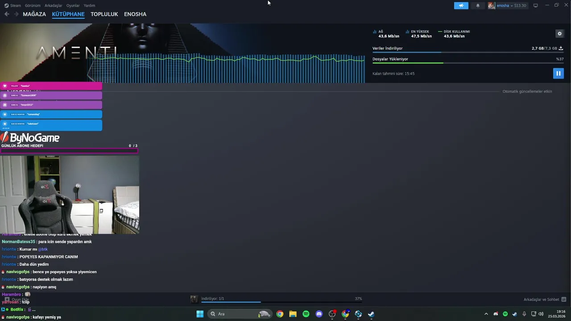
Task: Click the Steam system tray icon
Action: [514, 314]
